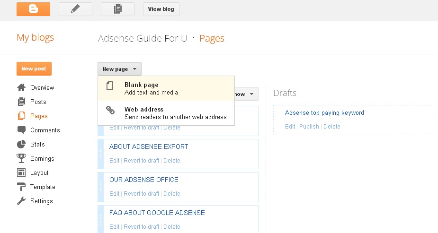This screenshot has width=438, height=233.
Task: Open the OUR ADSENSE OFFICE page title
Action: 144,180
